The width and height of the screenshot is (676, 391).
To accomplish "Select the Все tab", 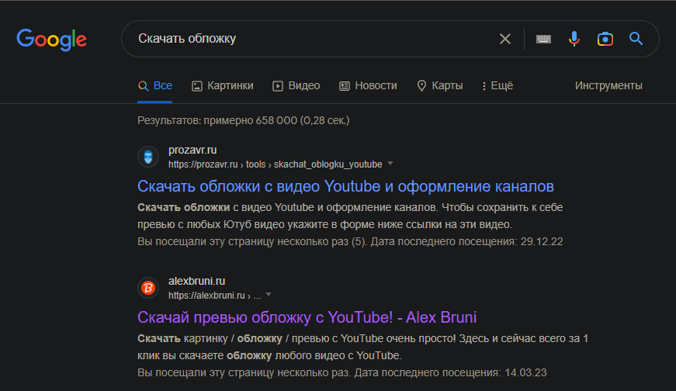I will [x=155, y=86].
